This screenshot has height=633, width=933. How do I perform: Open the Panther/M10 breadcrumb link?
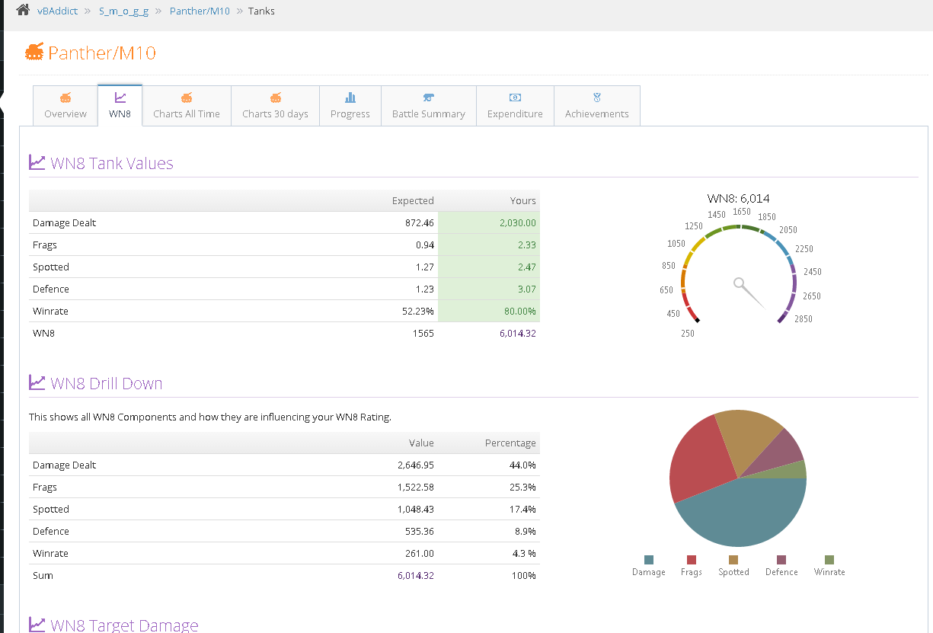click(200, 11)
